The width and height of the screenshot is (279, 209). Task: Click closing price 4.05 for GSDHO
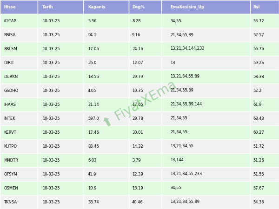[92, 91]
